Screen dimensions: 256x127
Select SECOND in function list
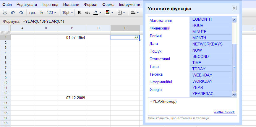[210, 56]
